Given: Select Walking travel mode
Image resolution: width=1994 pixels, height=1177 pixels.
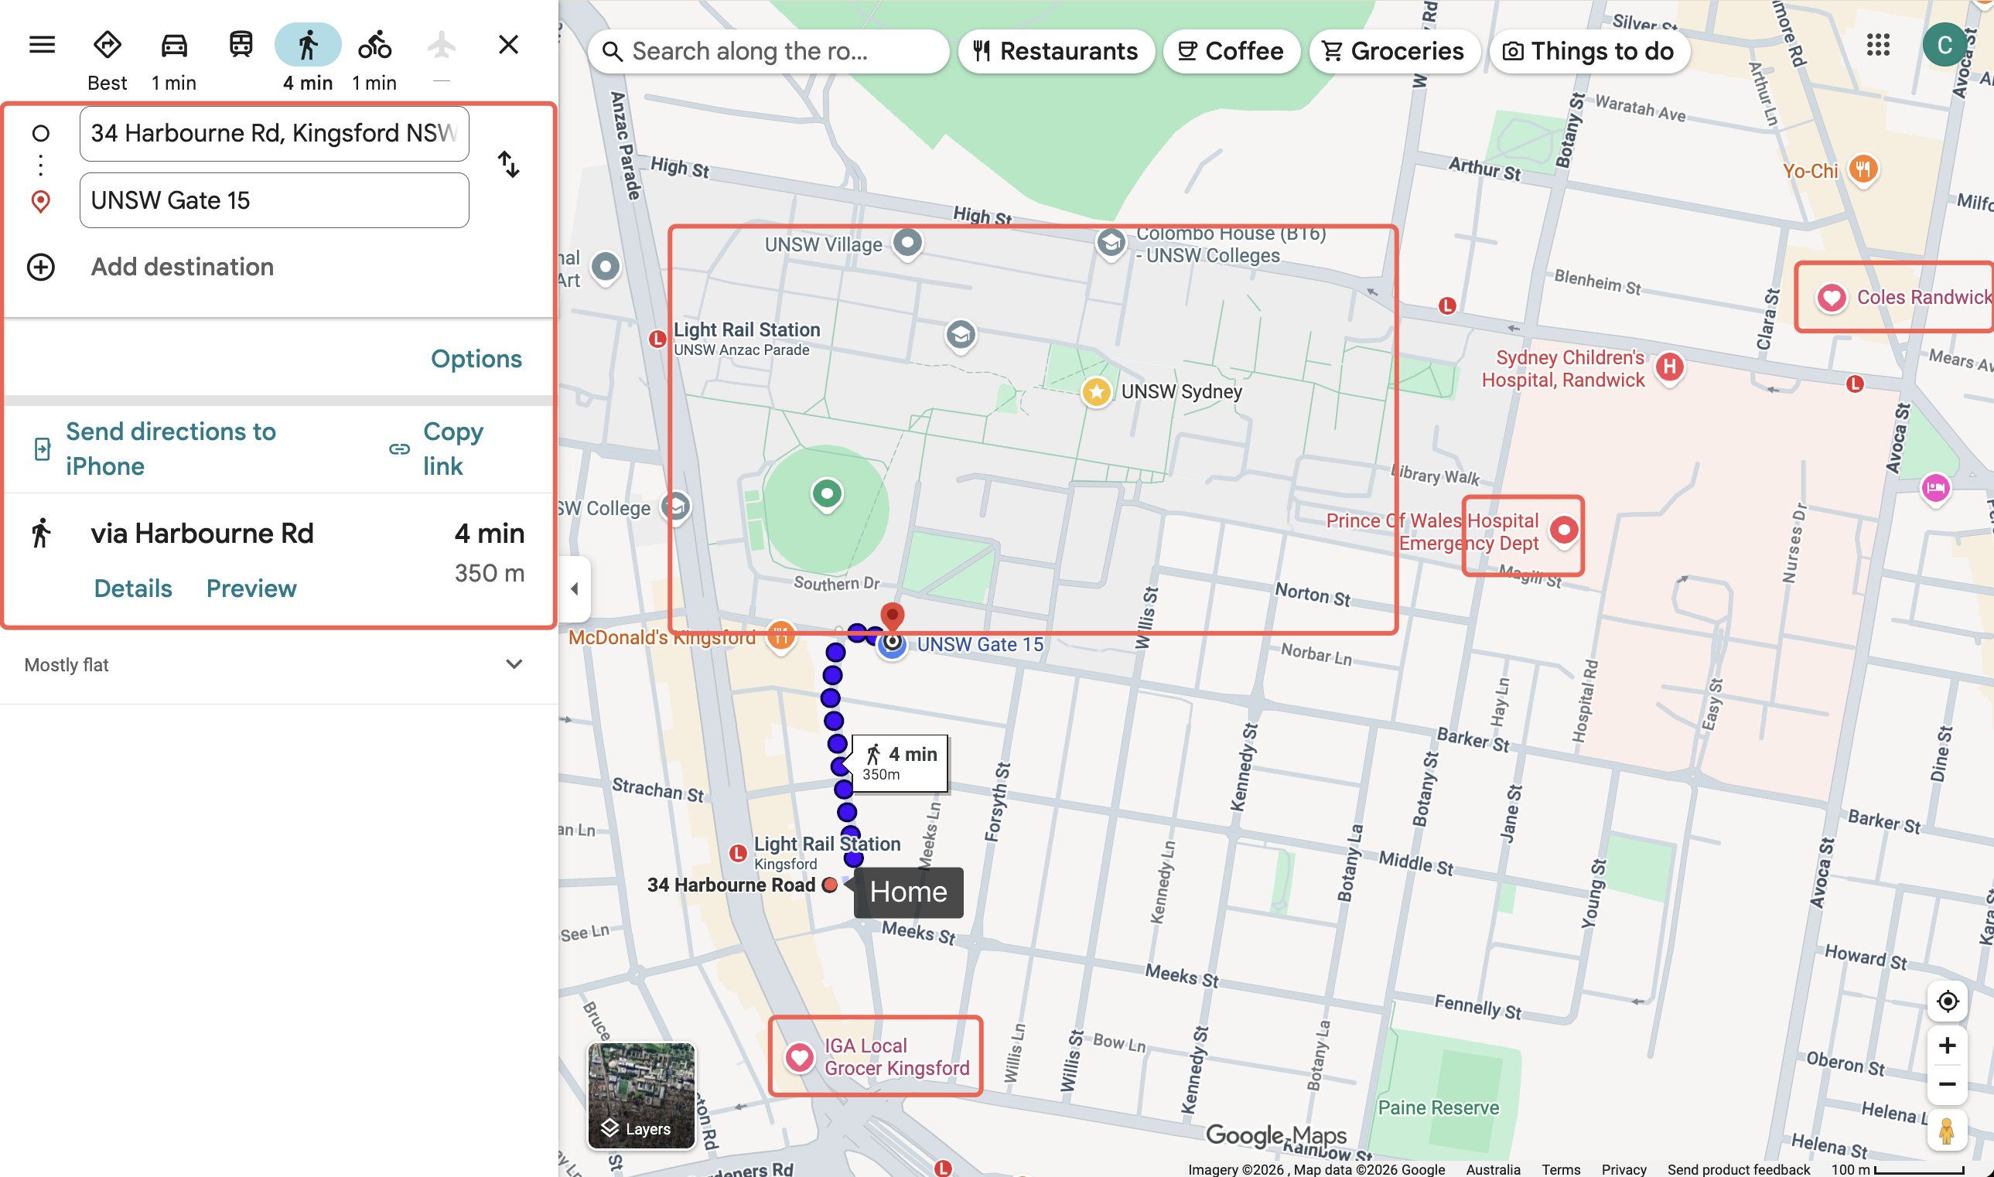Looking at the screenshot, I should pos(308,60).
